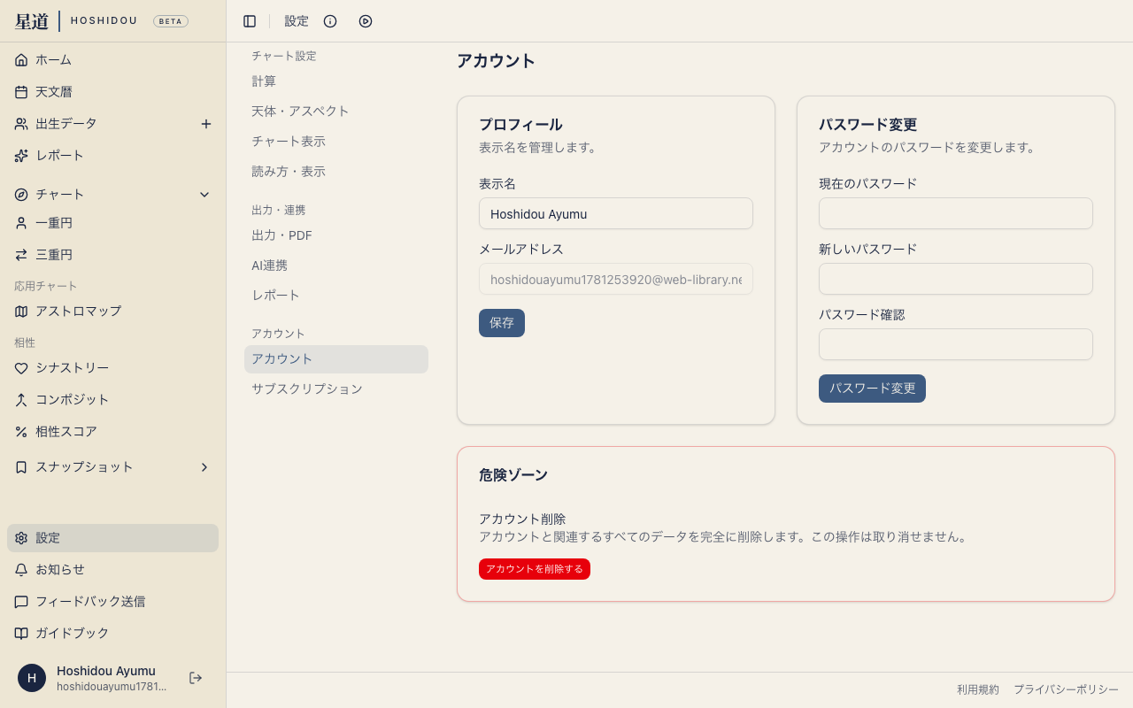Click the percent icon beside 相性スコア
The image size is (1133, 708).
pos(21,432)
